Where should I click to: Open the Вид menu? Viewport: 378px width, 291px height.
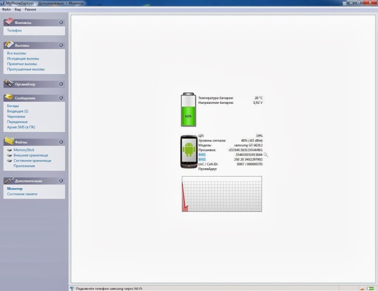pos(18,10)
